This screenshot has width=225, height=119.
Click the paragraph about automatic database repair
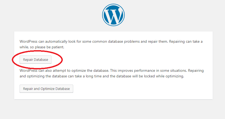click(x=111, y=44)
